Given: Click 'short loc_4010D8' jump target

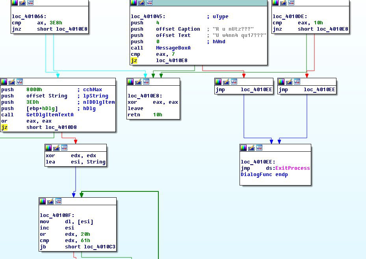Looking at the screenshot, I should (51, 127).
